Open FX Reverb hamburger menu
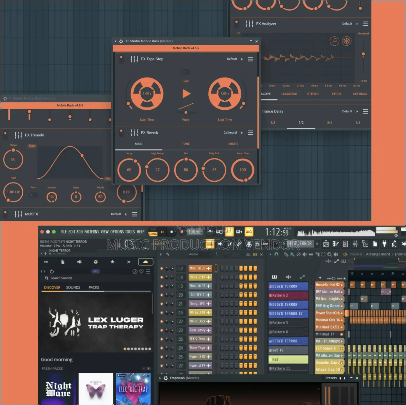Screen dimensions: 406x405 (x=250, y=133)
